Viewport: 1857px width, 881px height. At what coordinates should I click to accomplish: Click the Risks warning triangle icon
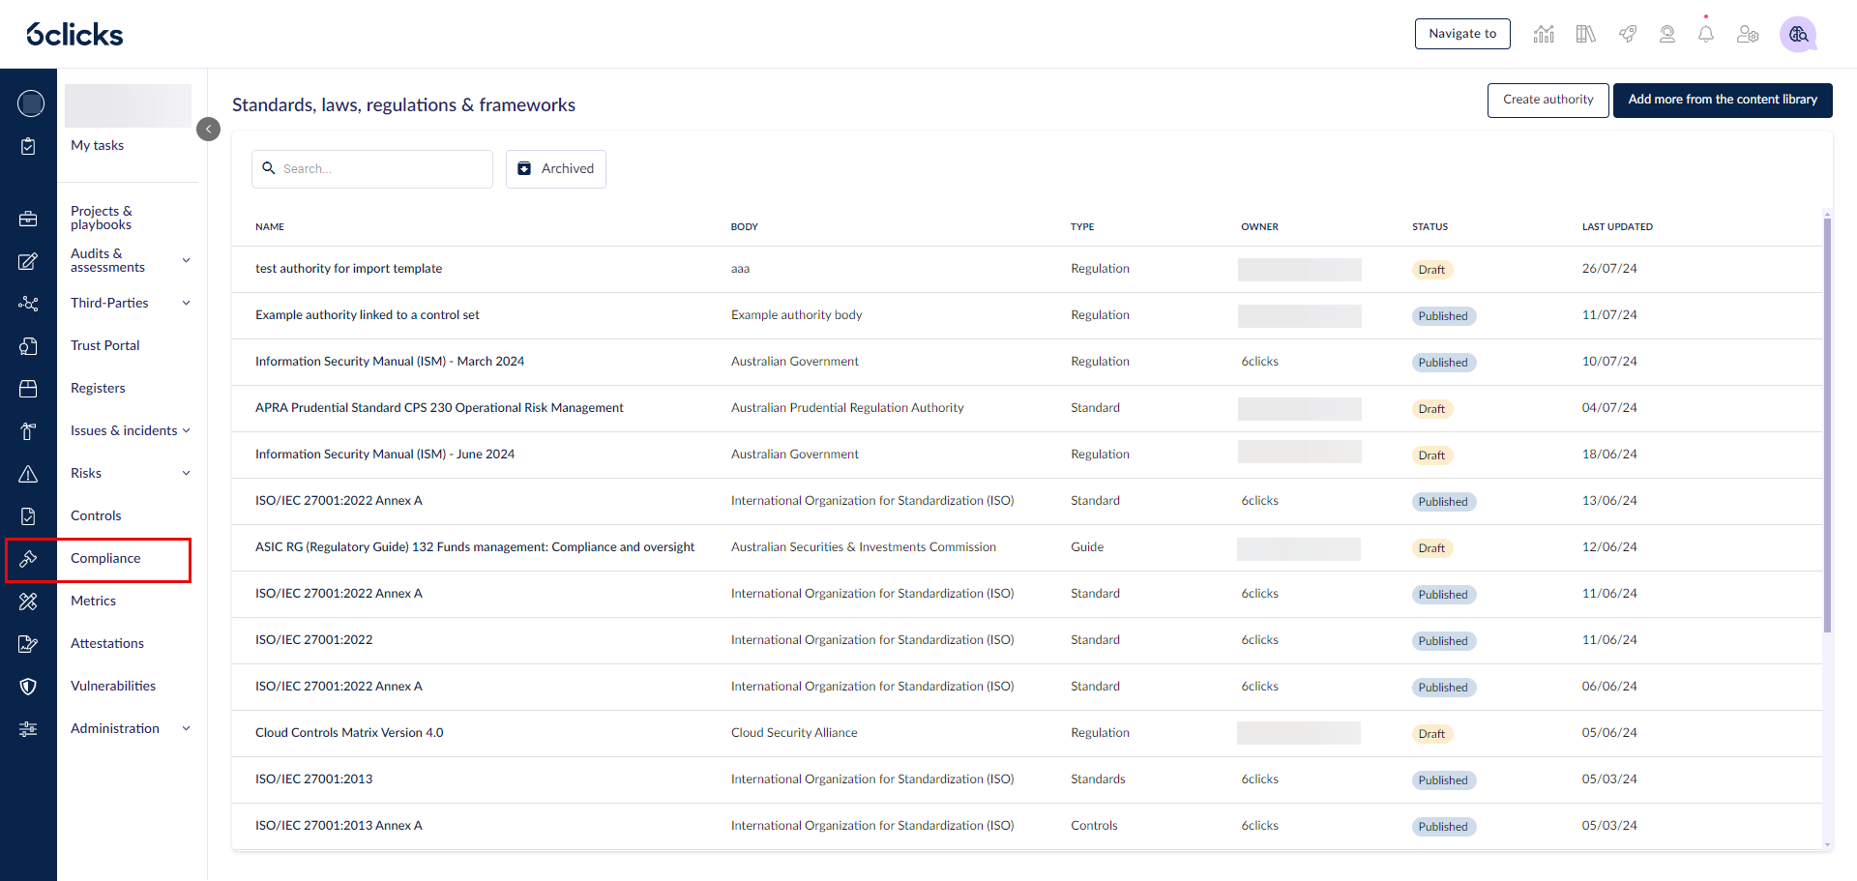point(28,474)
